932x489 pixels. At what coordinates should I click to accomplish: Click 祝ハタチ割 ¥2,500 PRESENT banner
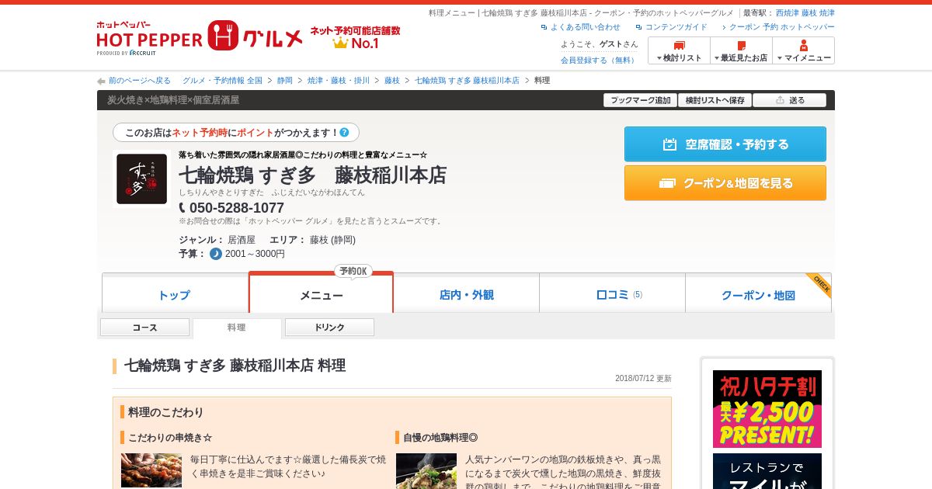tap(767, 409)
